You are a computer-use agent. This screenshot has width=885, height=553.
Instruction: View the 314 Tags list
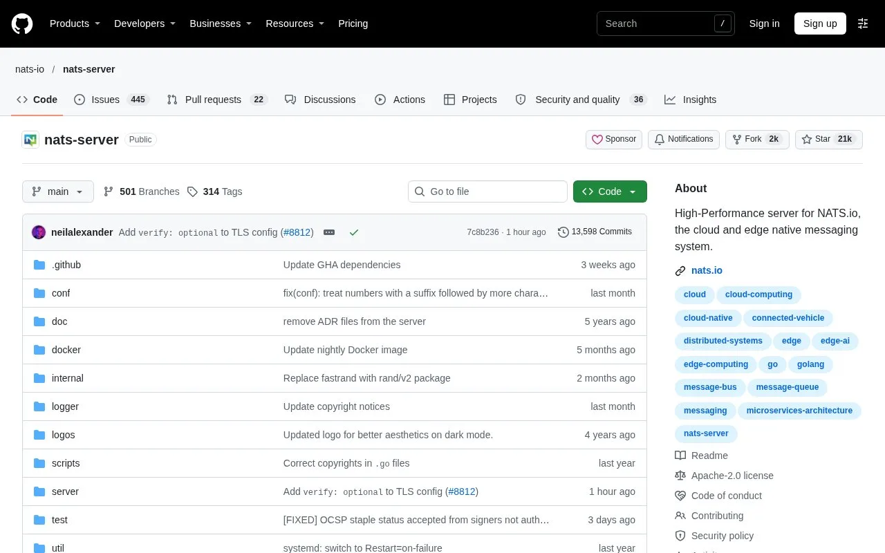[214, 191]
